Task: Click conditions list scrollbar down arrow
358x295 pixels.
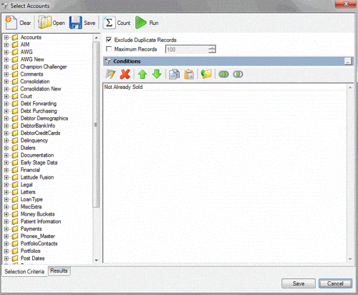Action: click(x=350, y=259)
